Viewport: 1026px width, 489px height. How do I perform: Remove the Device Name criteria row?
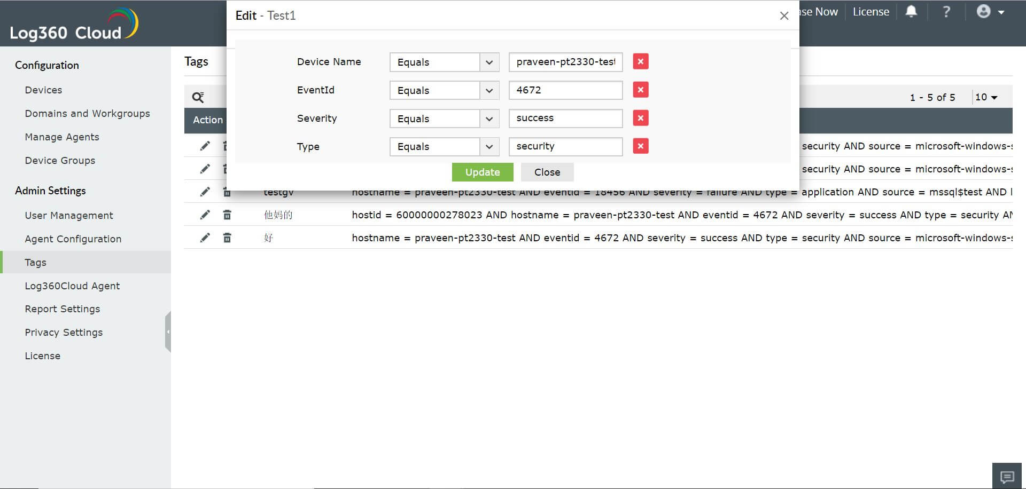640,61
